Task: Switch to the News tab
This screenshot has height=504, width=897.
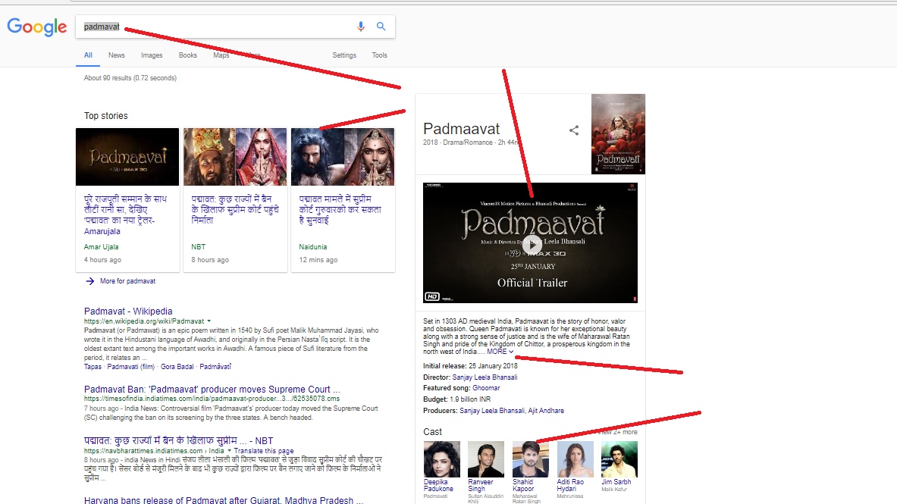Action: [116, 55]
